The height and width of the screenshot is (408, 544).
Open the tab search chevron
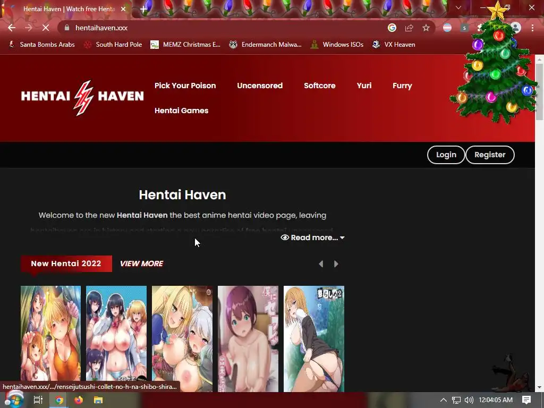tap(458, 7)
